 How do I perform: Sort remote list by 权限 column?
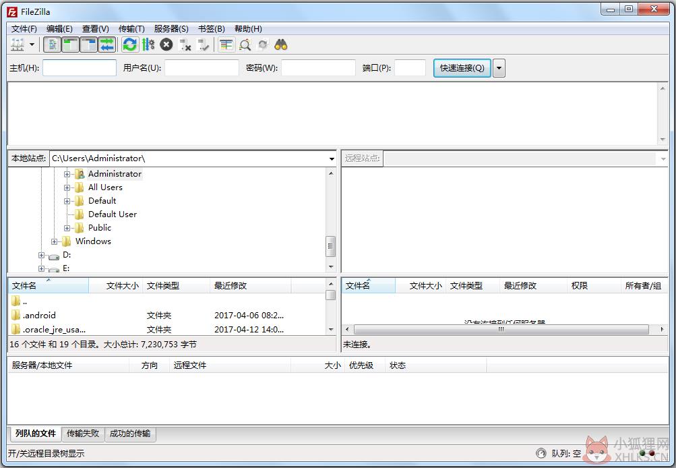point(593,285)
